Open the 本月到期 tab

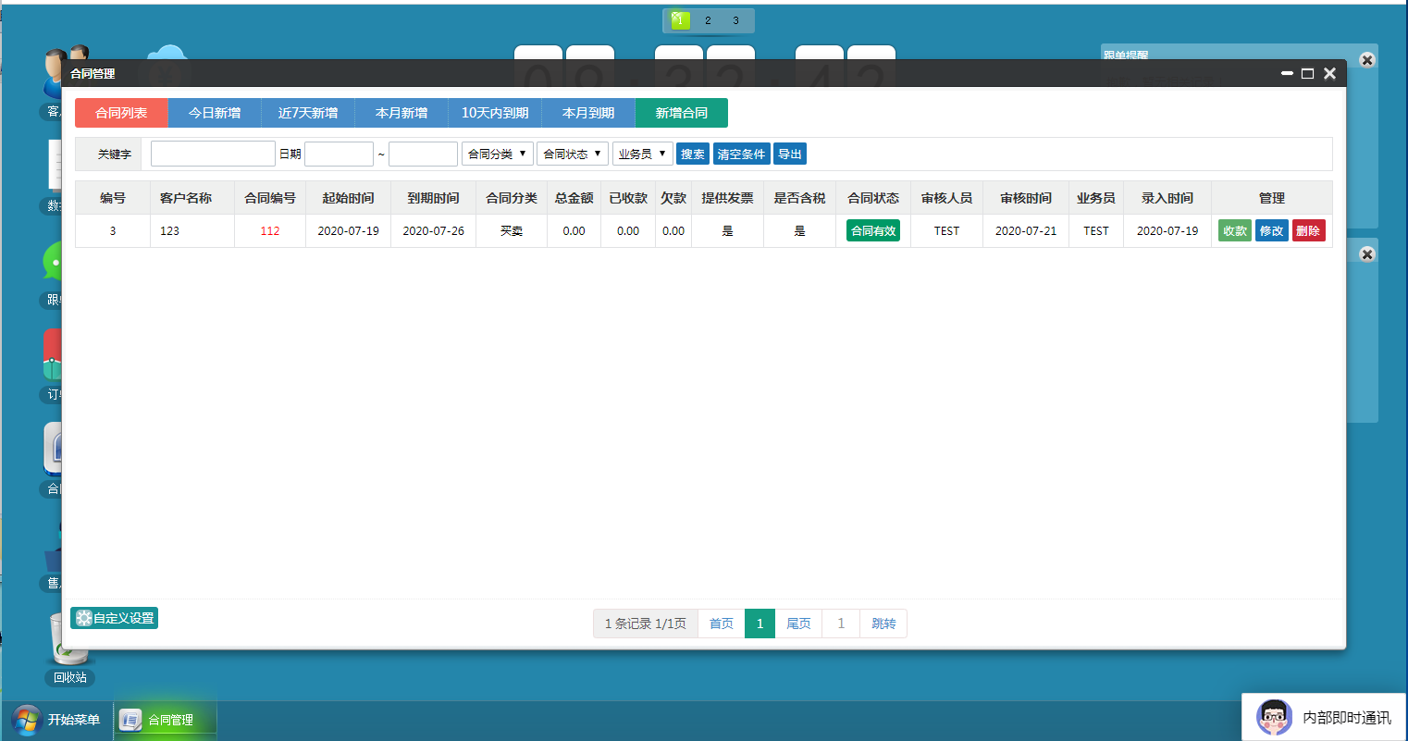pos(588,113)
